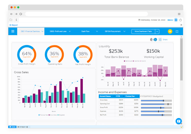Click the Home button in the bottom bar
The height and width of the screenshot is (134, 191).
pos(12,127)
